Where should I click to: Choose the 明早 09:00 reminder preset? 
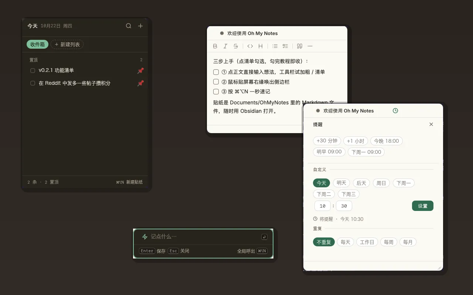pyautogui.click(x=329, y=152)
